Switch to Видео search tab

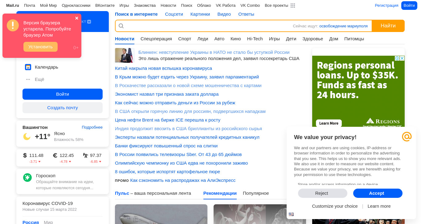[224, 14]
